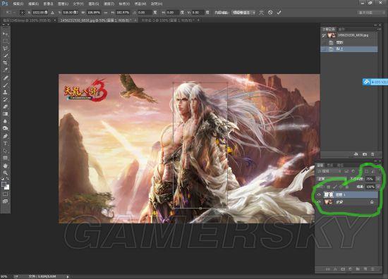Image resolution: width=388 pixels, height=279 pixels.
Task: Open the 编辑(E) menu
Action: tap(33, 4)
